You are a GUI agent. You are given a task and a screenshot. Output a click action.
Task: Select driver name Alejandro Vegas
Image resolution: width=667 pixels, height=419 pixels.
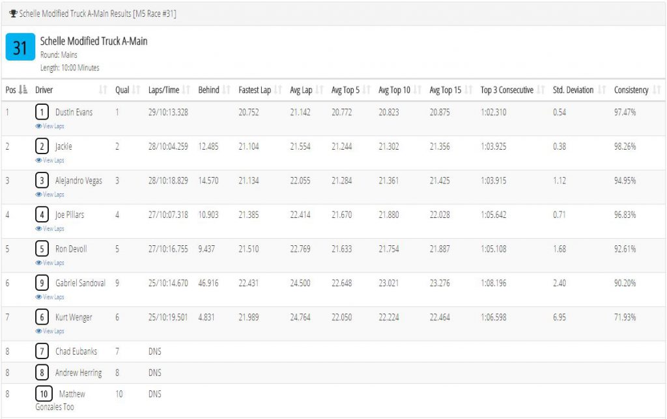point(79,181)
